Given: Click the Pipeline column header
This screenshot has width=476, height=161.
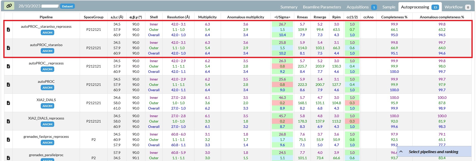Looking at the screenshot, I should (x=46, y=17).
